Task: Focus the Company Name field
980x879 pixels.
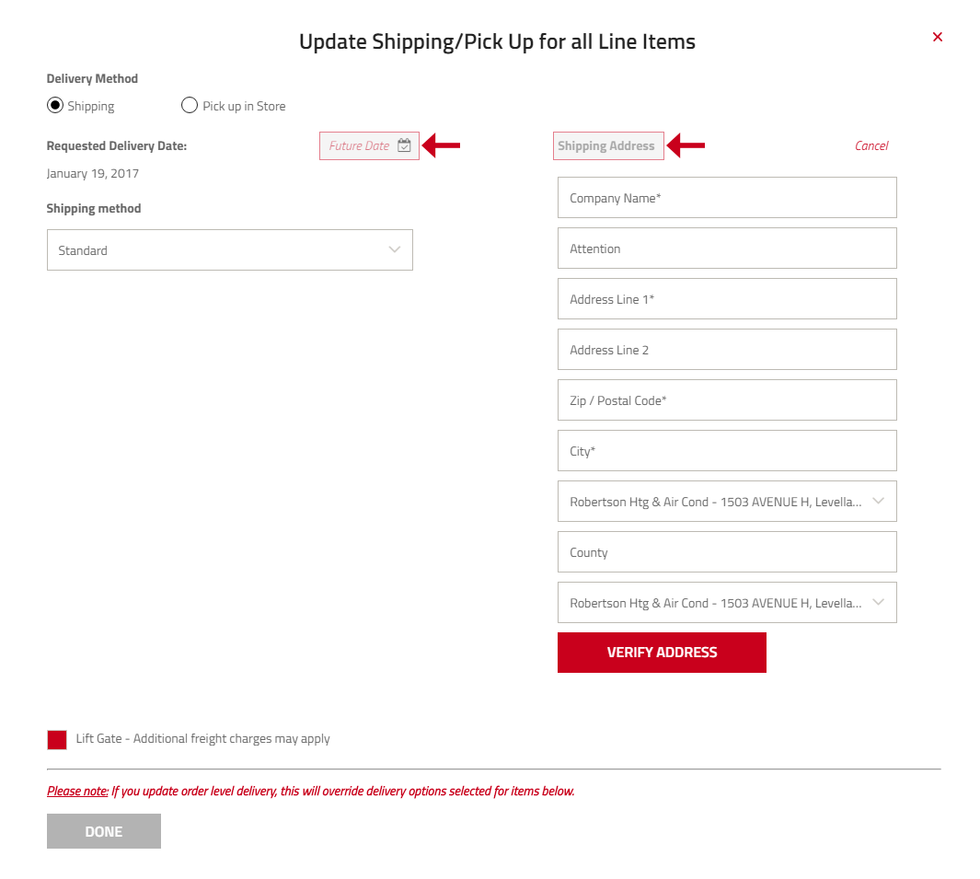Action: pyautogui.click(x=727, y=198)
